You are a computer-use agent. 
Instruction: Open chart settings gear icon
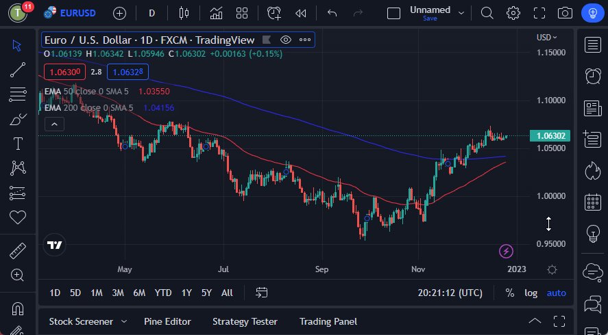tap(513, 13)
